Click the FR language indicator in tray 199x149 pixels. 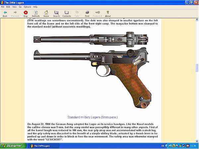[163, 146]
